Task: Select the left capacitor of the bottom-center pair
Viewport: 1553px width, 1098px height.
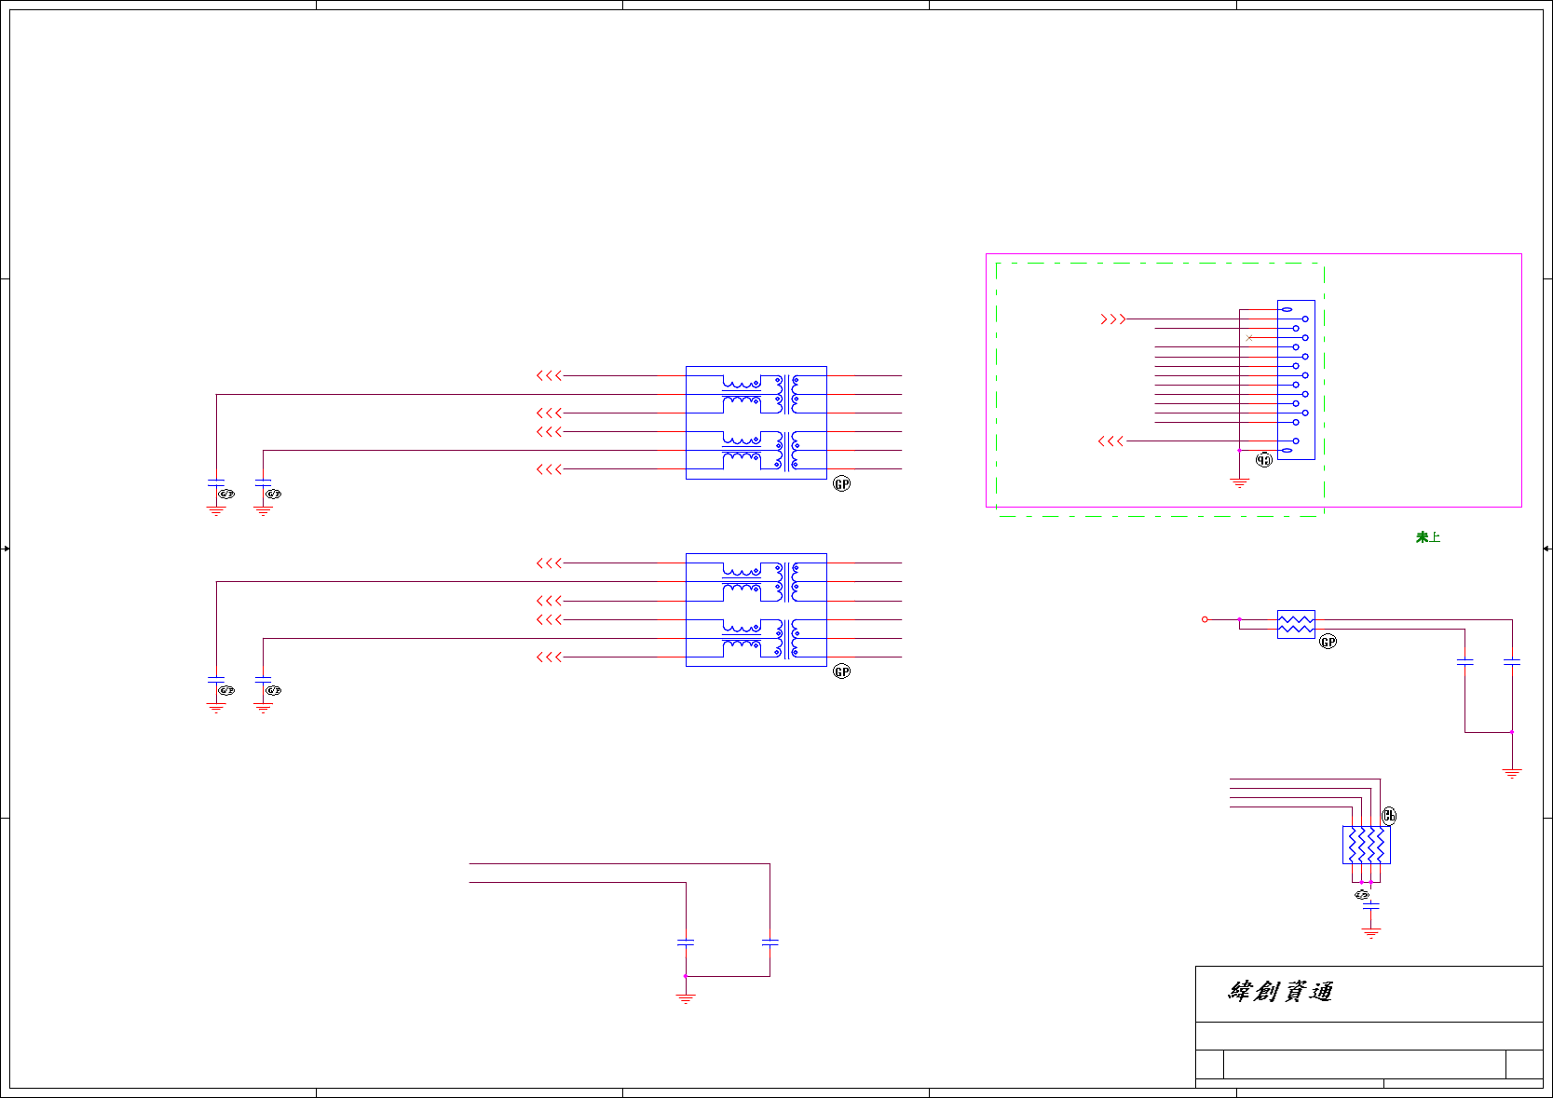Action: [x=686, y=943]
